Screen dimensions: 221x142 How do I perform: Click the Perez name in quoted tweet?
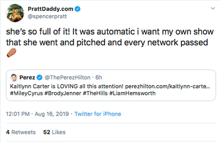point(27,78)
